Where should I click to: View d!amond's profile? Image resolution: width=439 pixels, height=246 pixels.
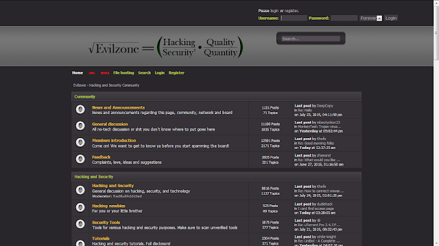[323, 156]
